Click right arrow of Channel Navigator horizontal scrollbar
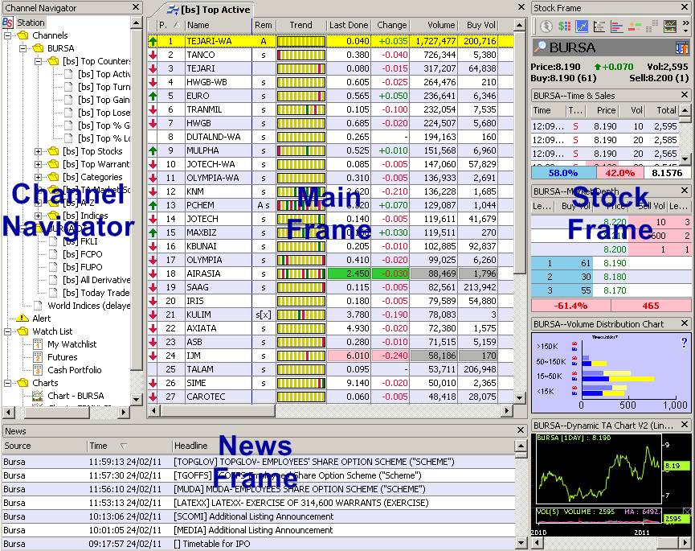This screenshot has height=551, width=695. point(124,412)
